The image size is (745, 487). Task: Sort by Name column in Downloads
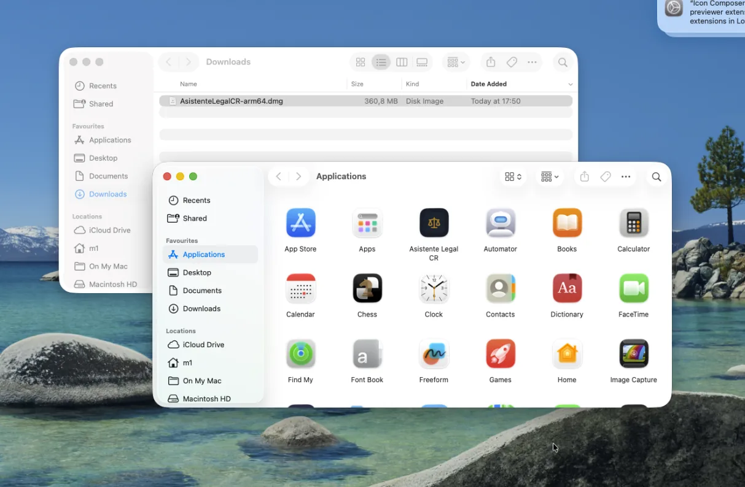point(189,84)
